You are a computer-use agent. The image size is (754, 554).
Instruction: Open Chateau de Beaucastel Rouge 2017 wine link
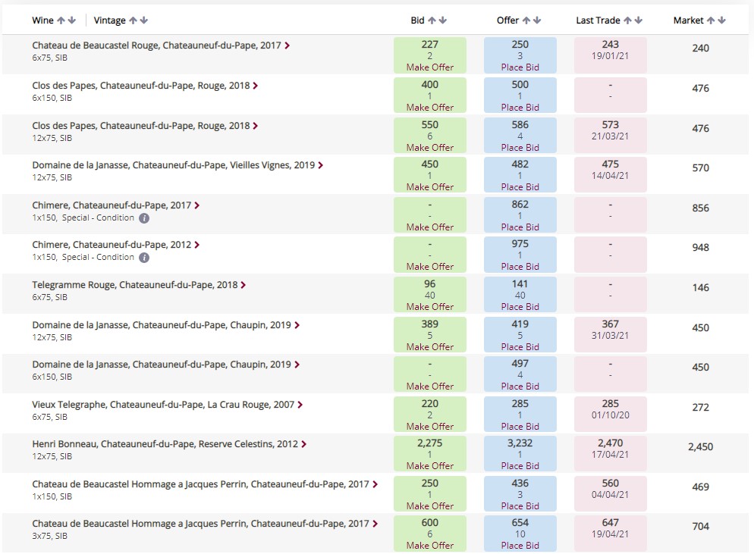(156, 45)
